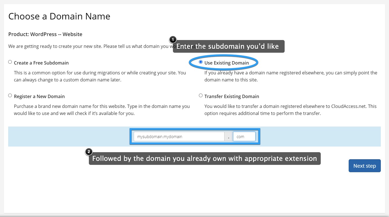Screen dimensions: 389x217
Task: Select the Create a Free Subdomain radio button
Action: [10, 62]
